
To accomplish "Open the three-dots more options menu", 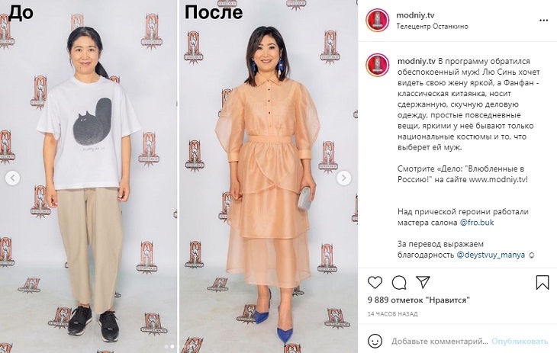I will (x=543, y=21).
